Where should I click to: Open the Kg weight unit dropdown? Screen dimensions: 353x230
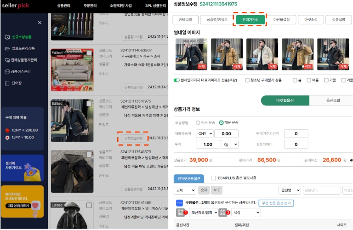pyautogui.click(x=230, y=144)
